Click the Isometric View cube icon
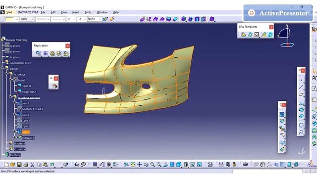Viewport: 317px width, 178px height. 179,165
